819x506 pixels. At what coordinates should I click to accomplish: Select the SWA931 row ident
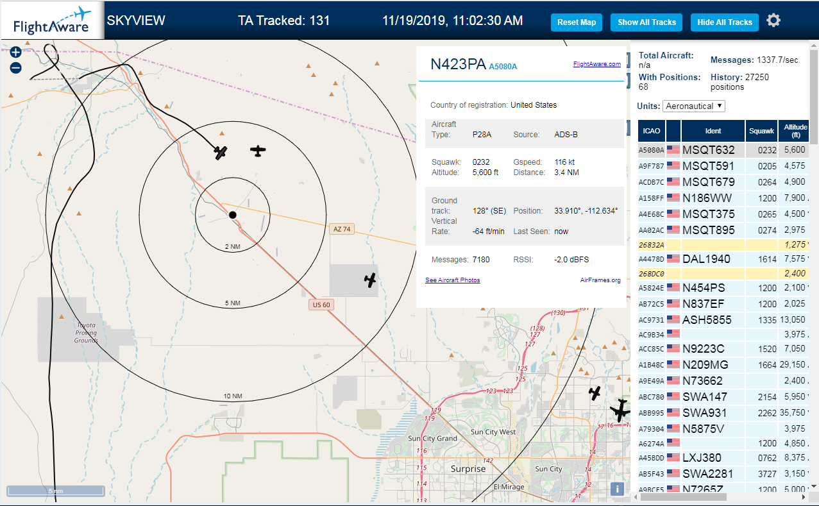(705, 413)
